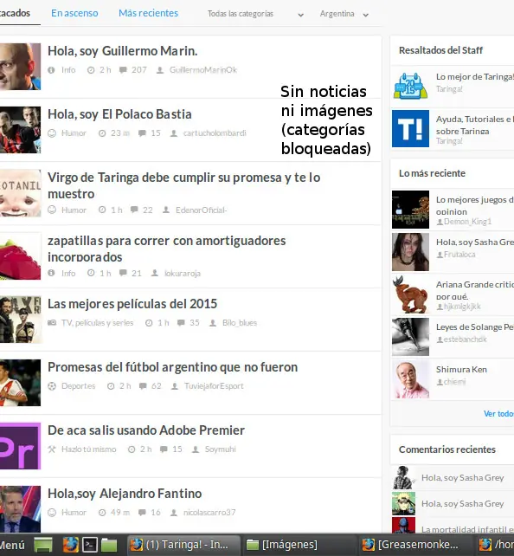Click the TV category icon on mejores películas post
Image resolution: width=514 pixels, height=556 pixels.
click(x=52, y=323)
